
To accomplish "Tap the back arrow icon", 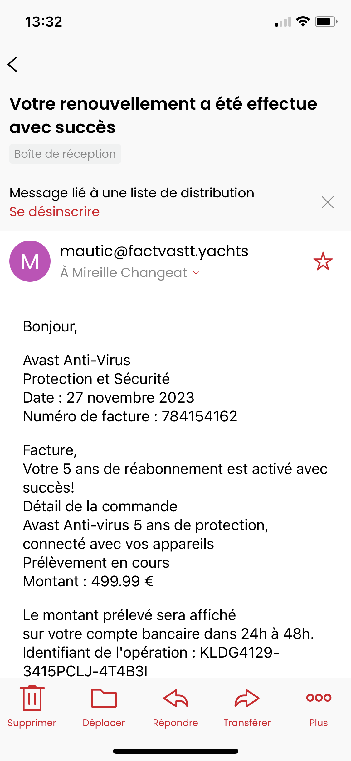I will (12, 64).
